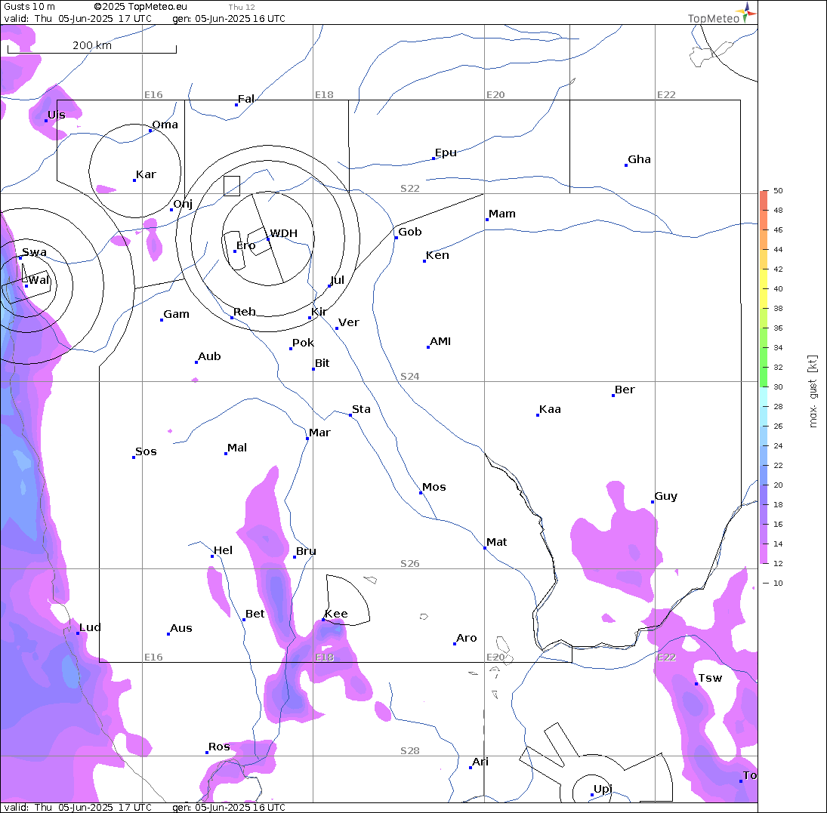Image resolution: width=827 pixels, height=813 pixels.
Task: Click the 200 km scale bar
Action: pyautogui.click(x=92, y=48)
